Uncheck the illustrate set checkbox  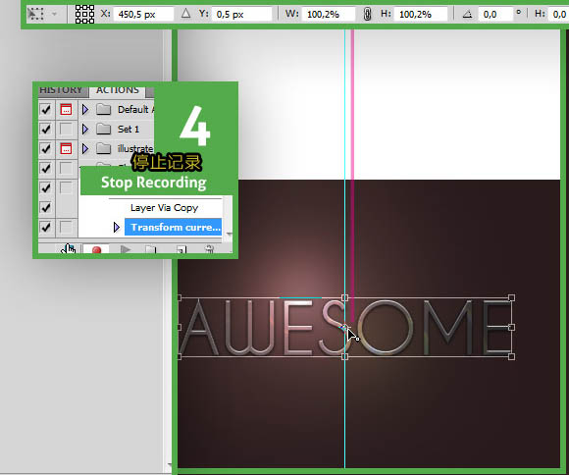pyautogui.click(x=46, y=148)
